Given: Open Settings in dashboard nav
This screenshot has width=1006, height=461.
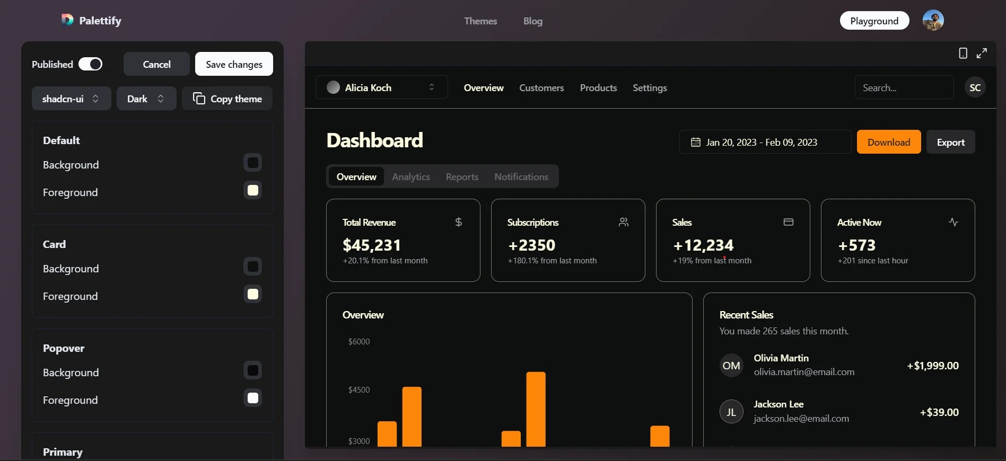Looking at the screenshot, I should (650, 87).
